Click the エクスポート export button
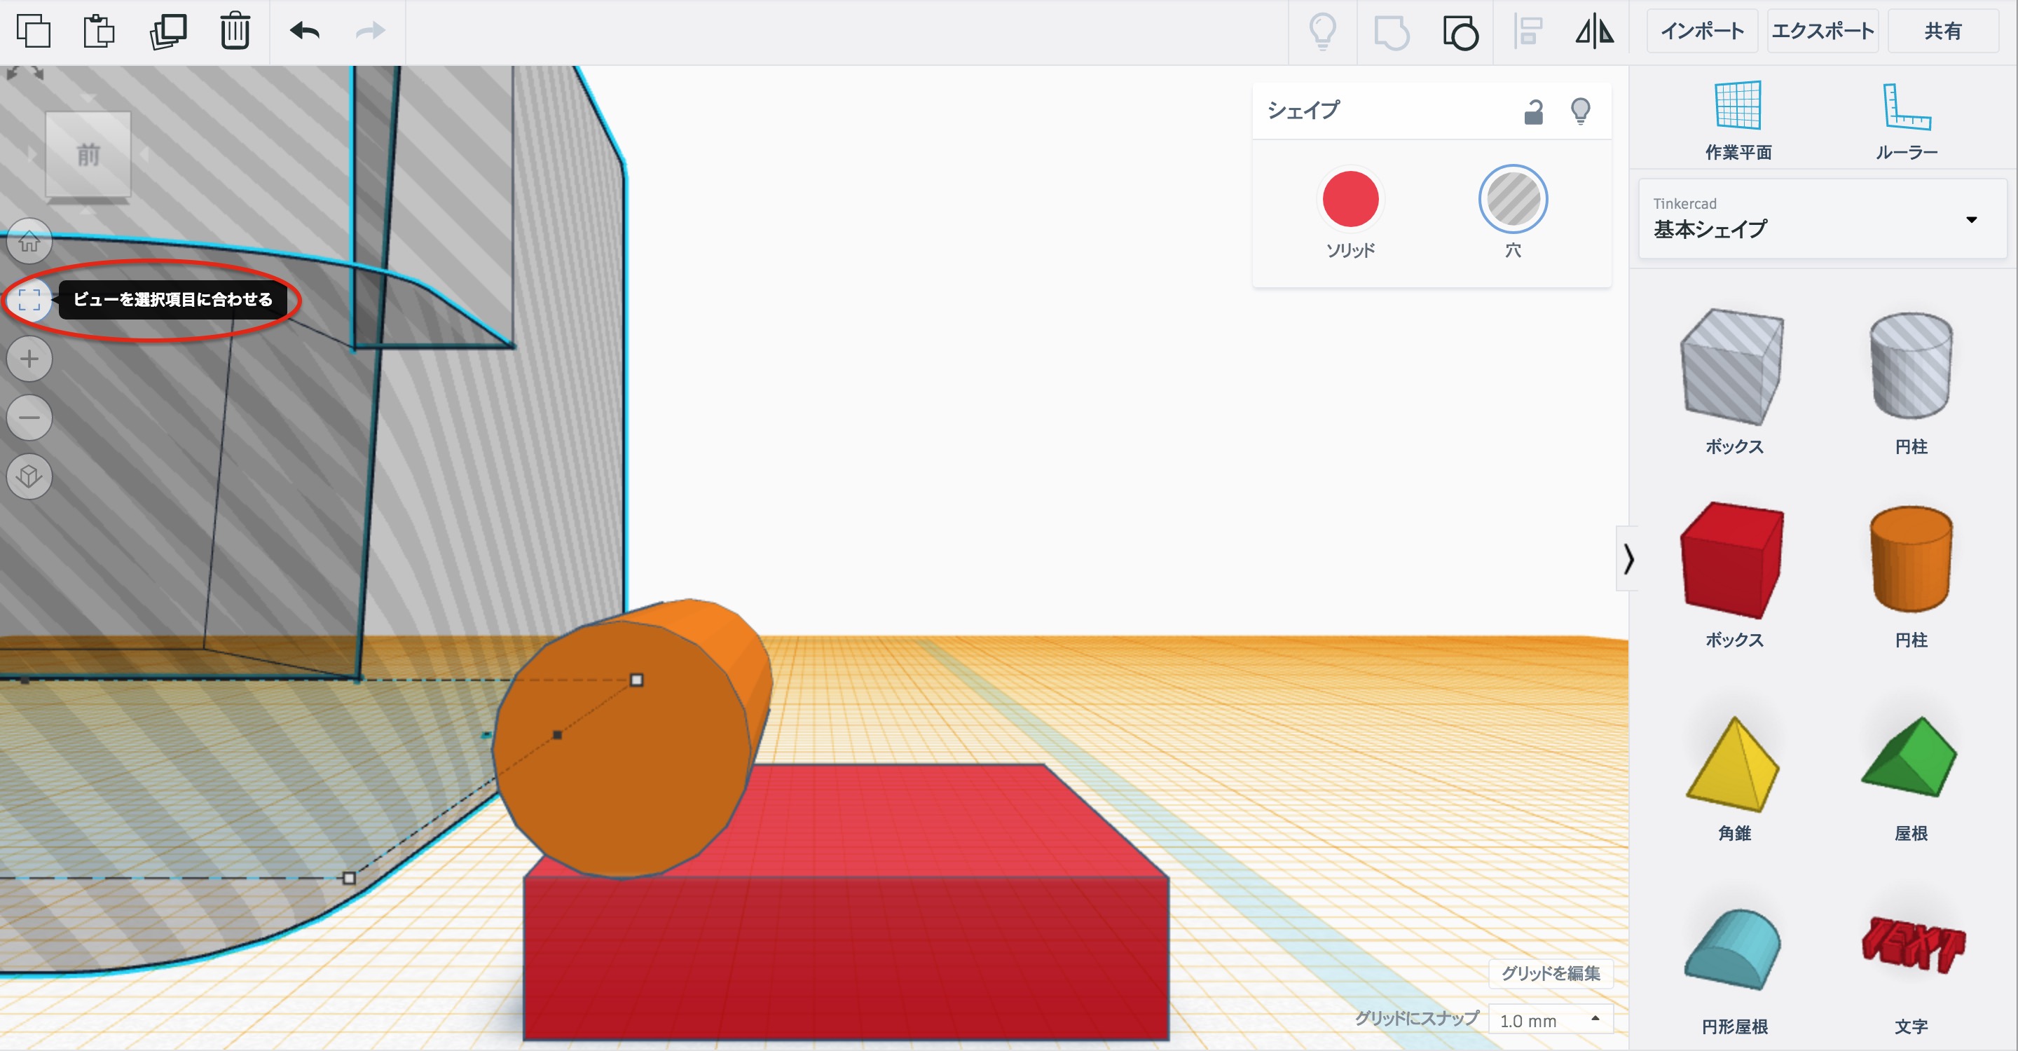Screen dimensions: 2018x1051 pos(1822,32)
